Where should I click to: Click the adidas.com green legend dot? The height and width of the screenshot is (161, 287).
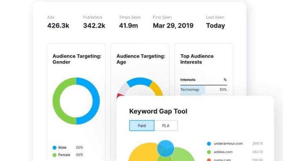pos(209,152)
